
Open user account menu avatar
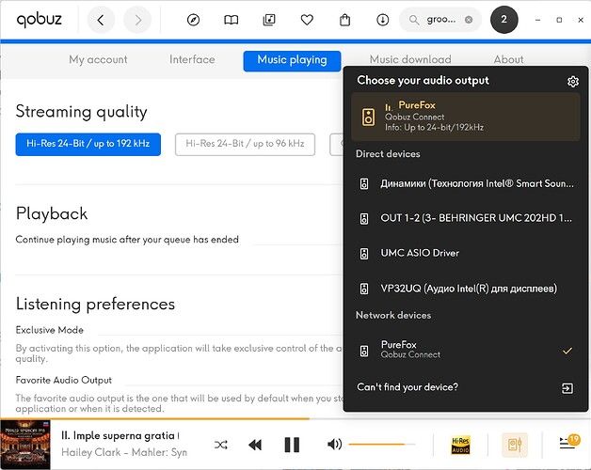coord(504,20)
